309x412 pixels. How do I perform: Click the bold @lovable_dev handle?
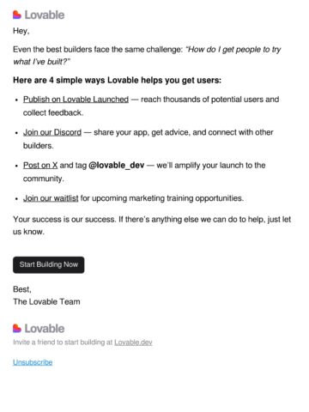pos(117,166)
